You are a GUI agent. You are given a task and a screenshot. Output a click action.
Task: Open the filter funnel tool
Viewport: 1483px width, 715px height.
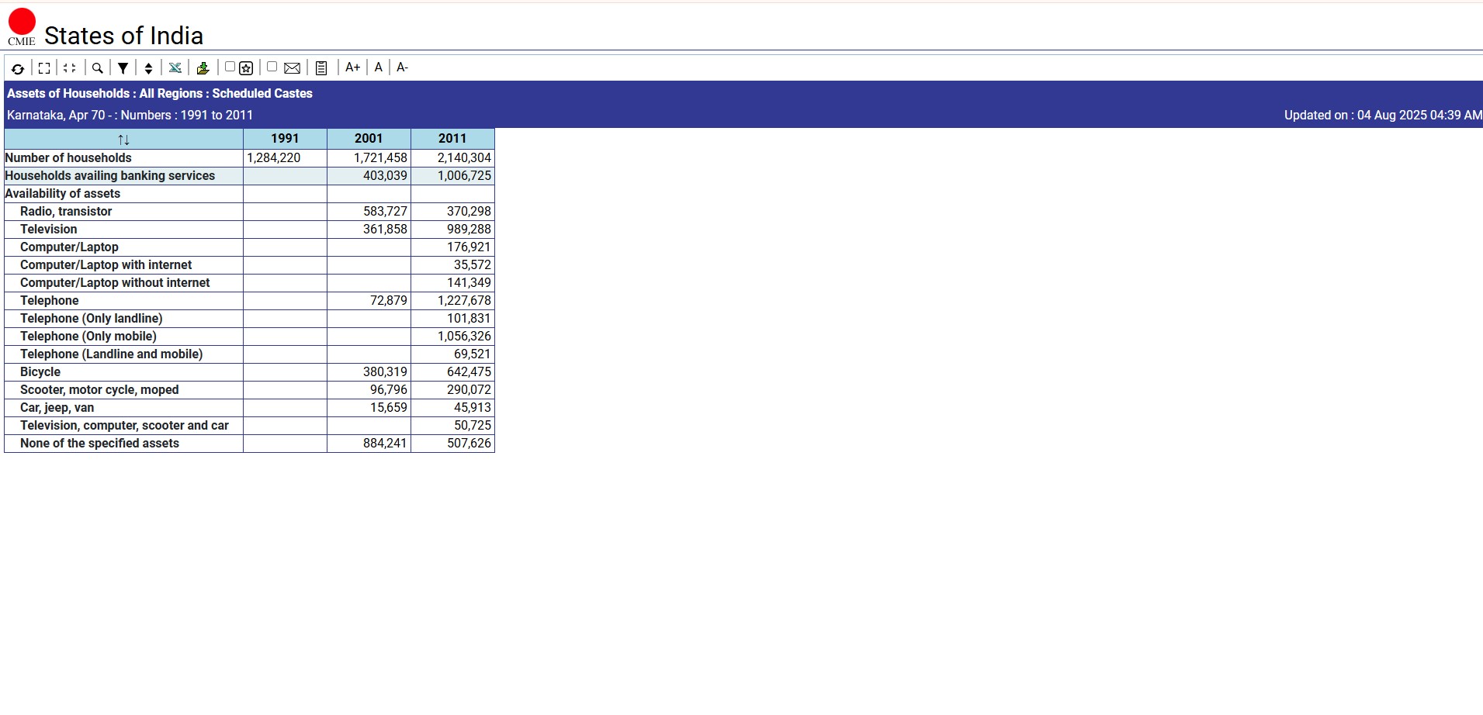pyautogui.click(x=123, y=68)
